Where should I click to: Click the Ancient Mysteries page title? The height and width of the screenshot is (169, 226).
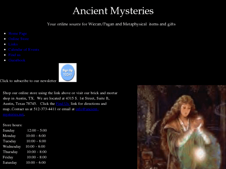tap(113, 11)
